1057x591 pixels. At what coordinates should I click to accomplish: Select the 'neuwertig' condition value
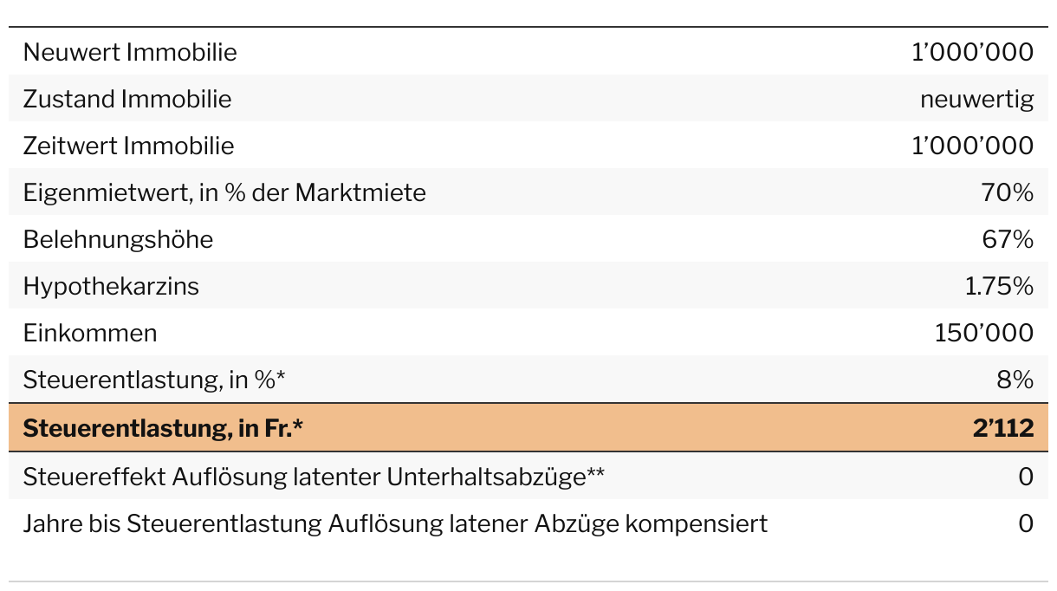[976, 99]
